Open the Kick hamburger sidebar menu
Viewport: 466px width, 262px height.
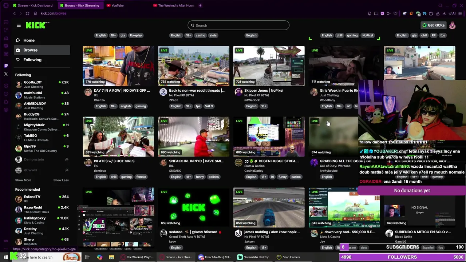[19, 25]
